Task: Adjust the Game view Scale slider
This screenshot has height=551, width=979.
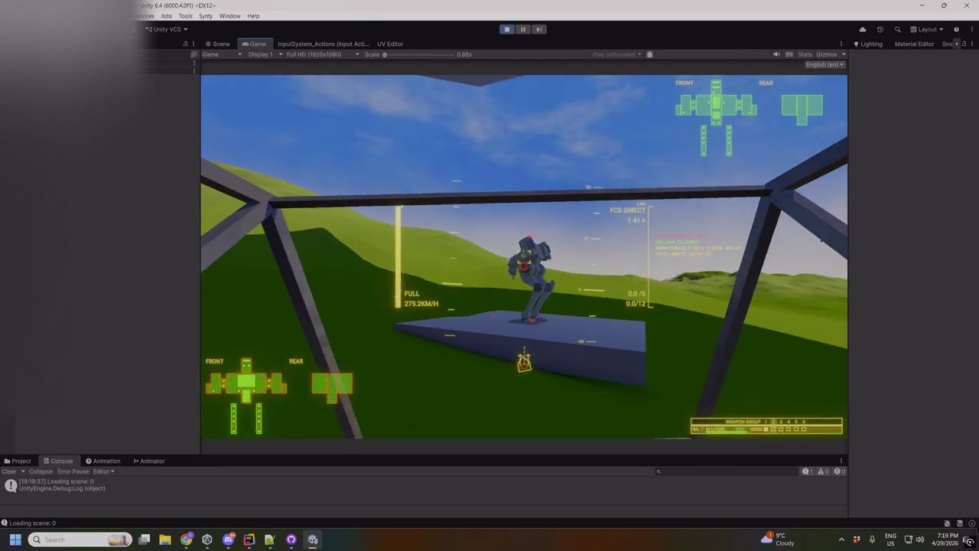Action: pos(418,54)
